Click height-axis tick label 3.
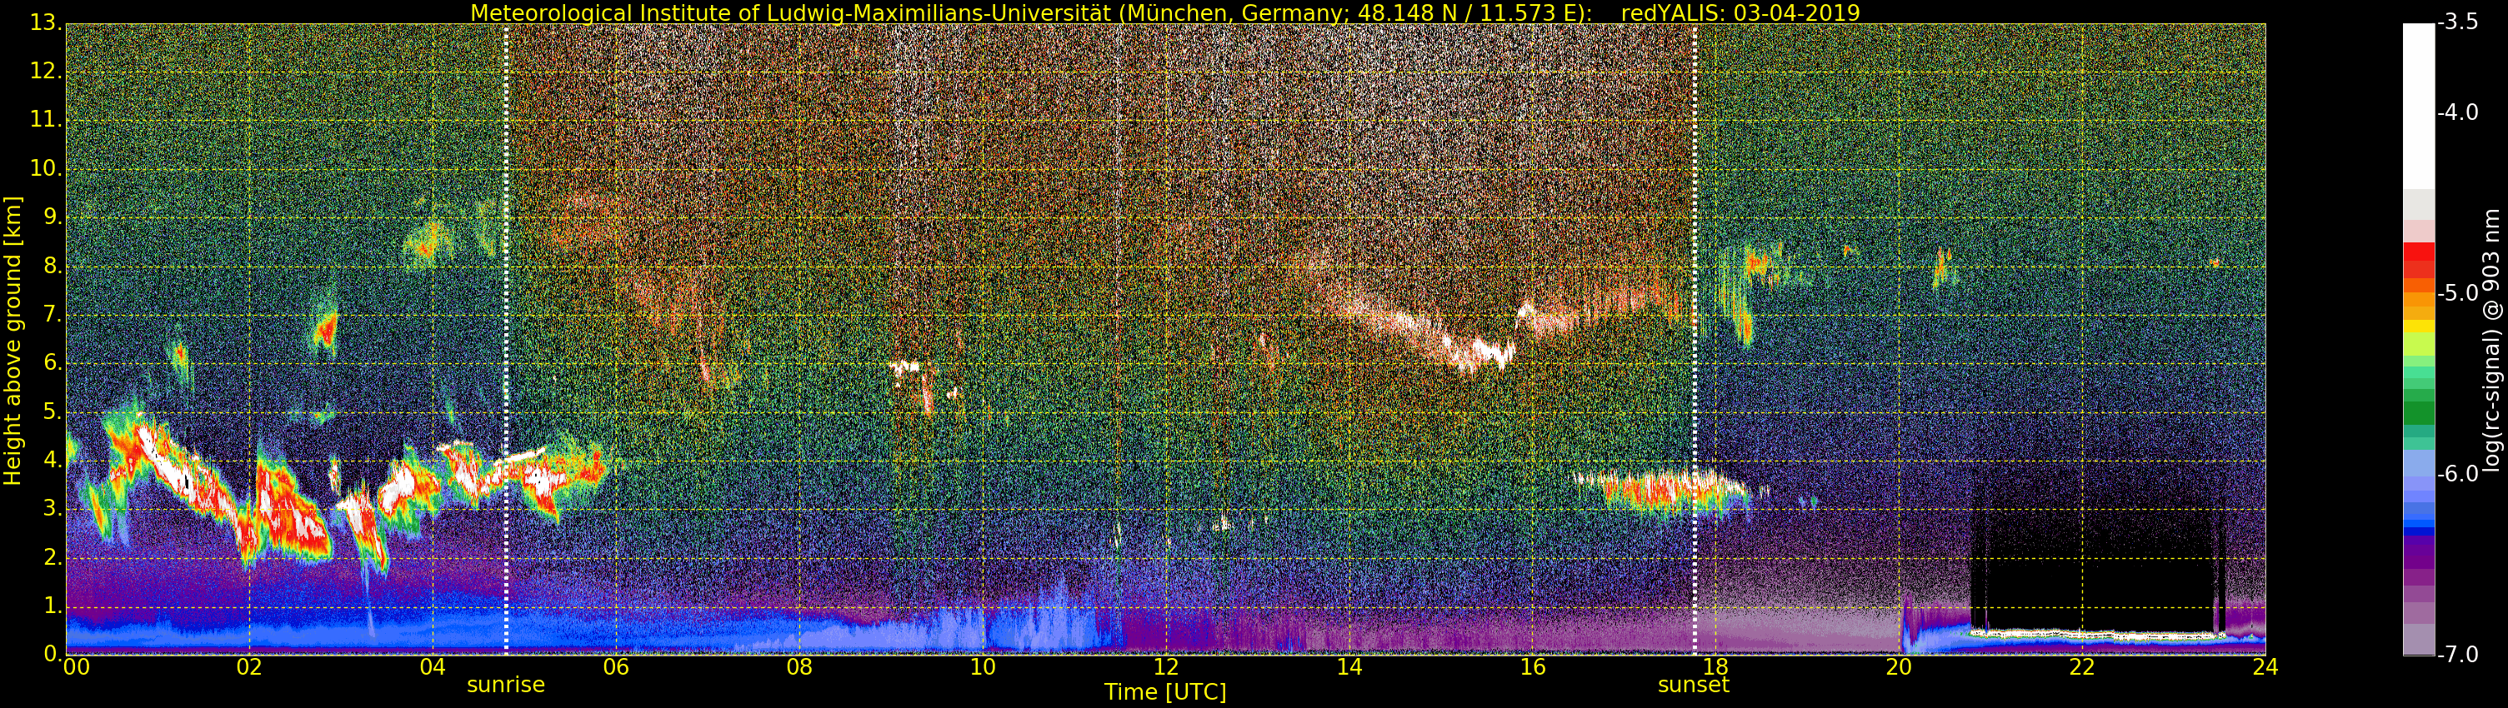Image resolution: width=2508 pixels, height=708 pixels. [51, 507]
